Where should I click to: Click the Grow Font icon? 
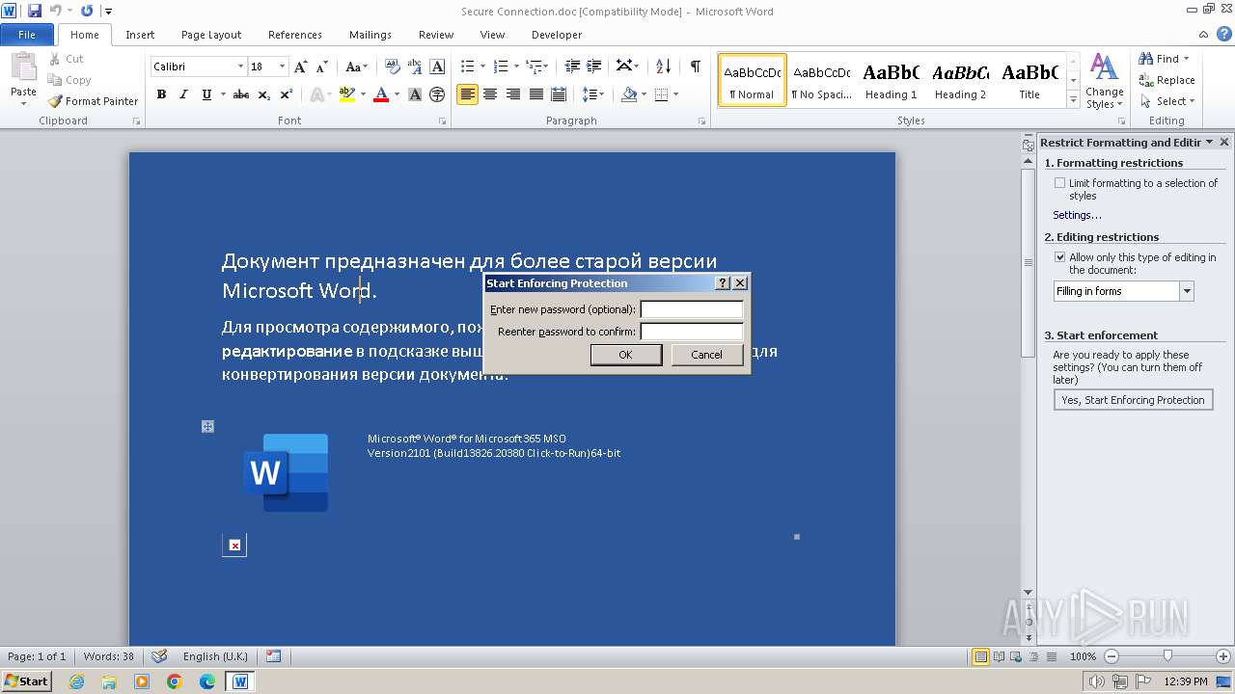[301, 67]
